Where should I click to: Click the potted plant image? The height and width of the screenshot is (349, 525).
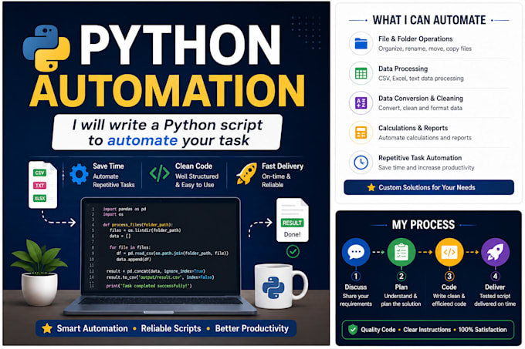pos(39,272)
